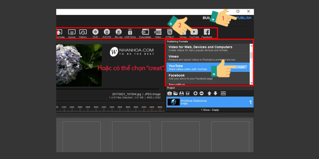Click the "Publishing Formats" panel title

[177, 41]
